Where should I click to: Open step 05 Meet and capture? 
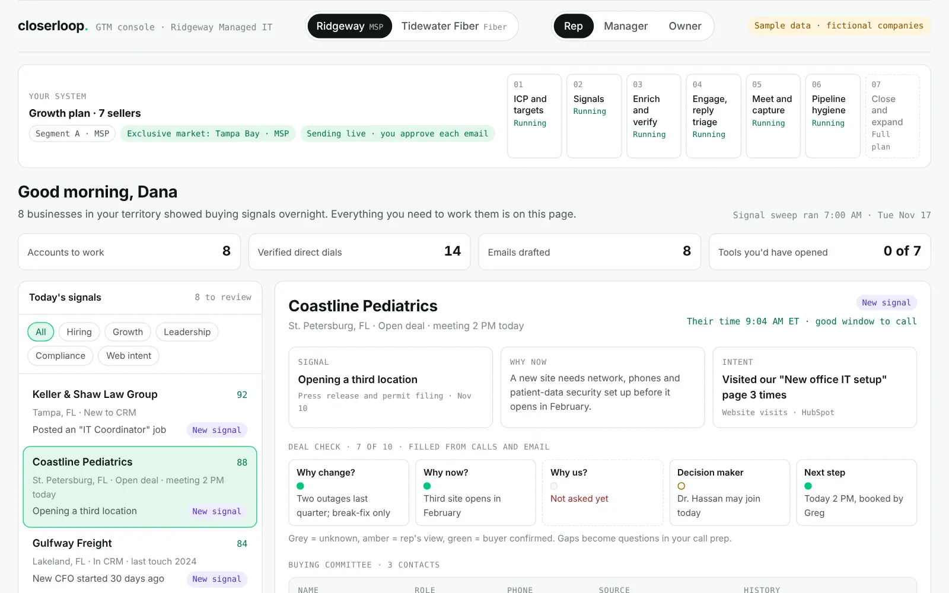(x=773, y=116)
